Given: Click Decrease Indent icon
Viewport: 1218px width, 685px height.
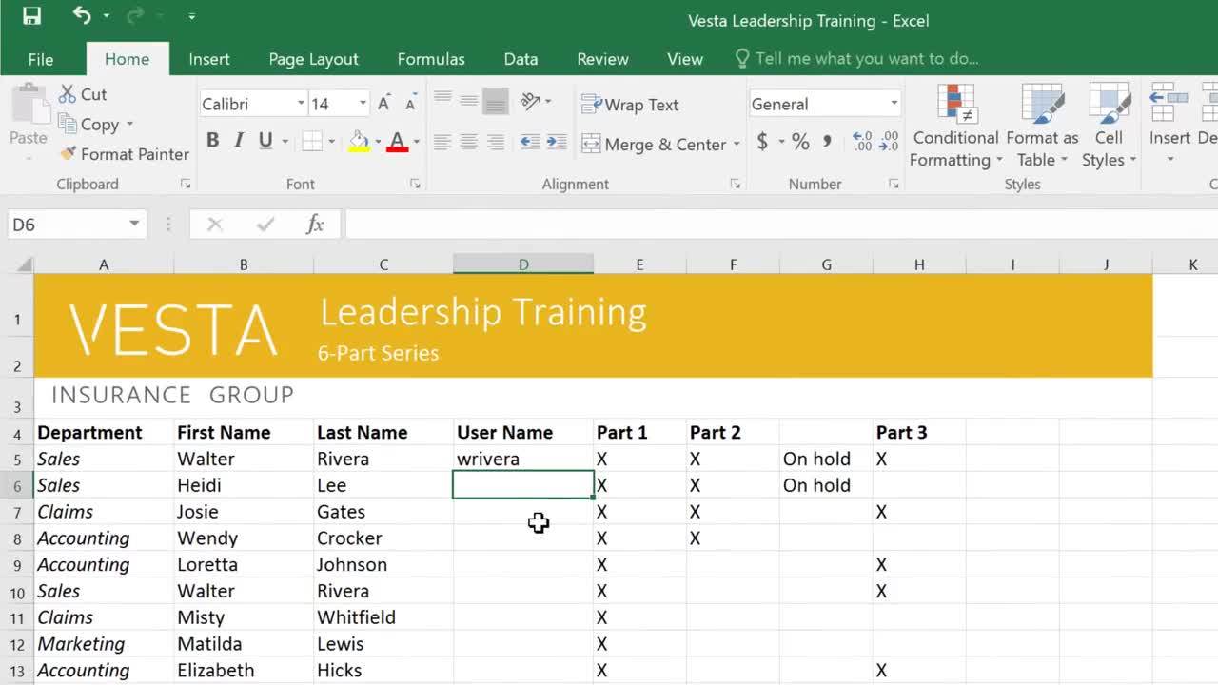Looking at the screenshot, I should click(530, 142).
